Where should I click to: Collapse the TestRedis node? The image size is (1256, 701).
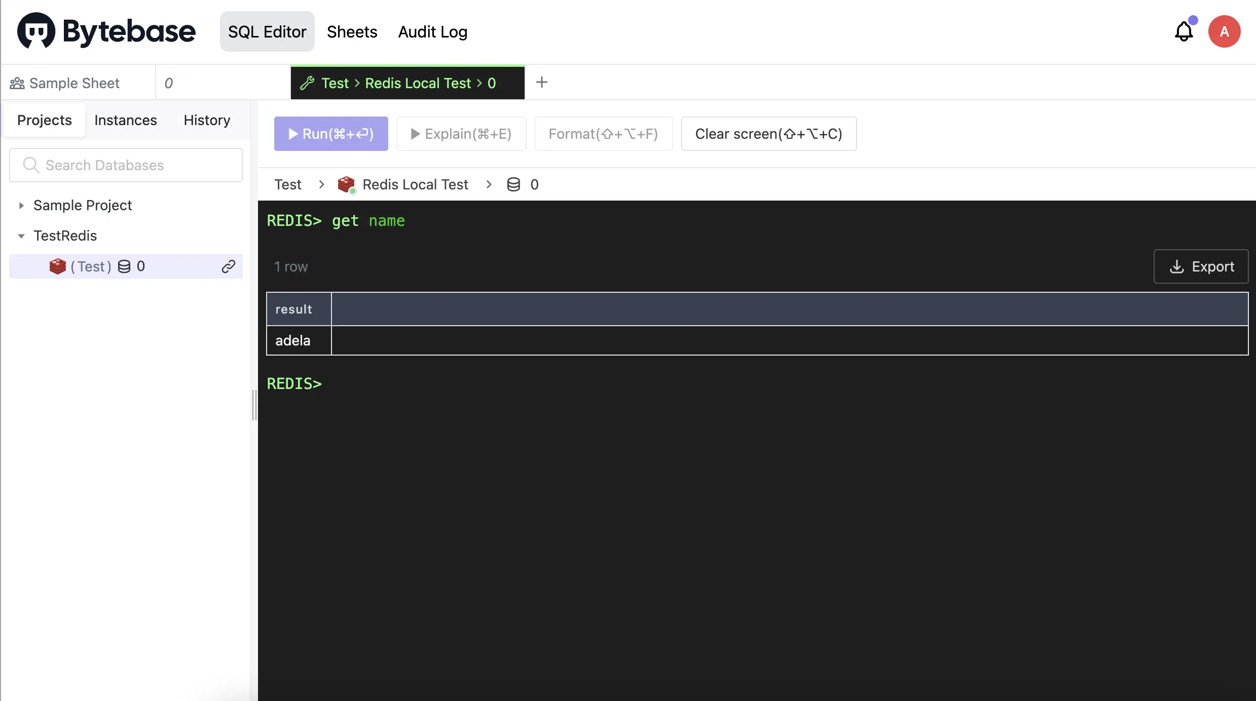pyautogui.click(x=21, y=236)
